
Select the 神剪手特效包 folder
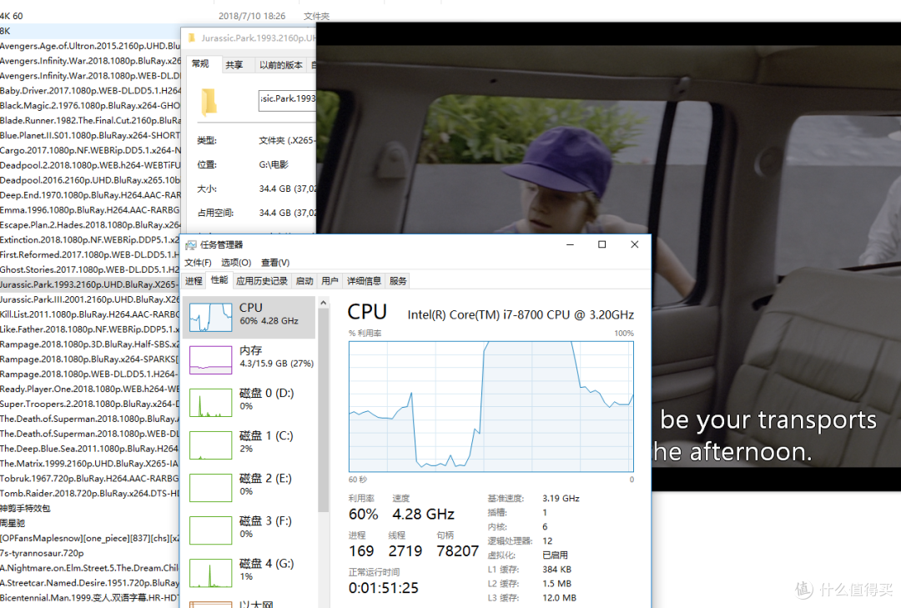(x=25, y=509)
